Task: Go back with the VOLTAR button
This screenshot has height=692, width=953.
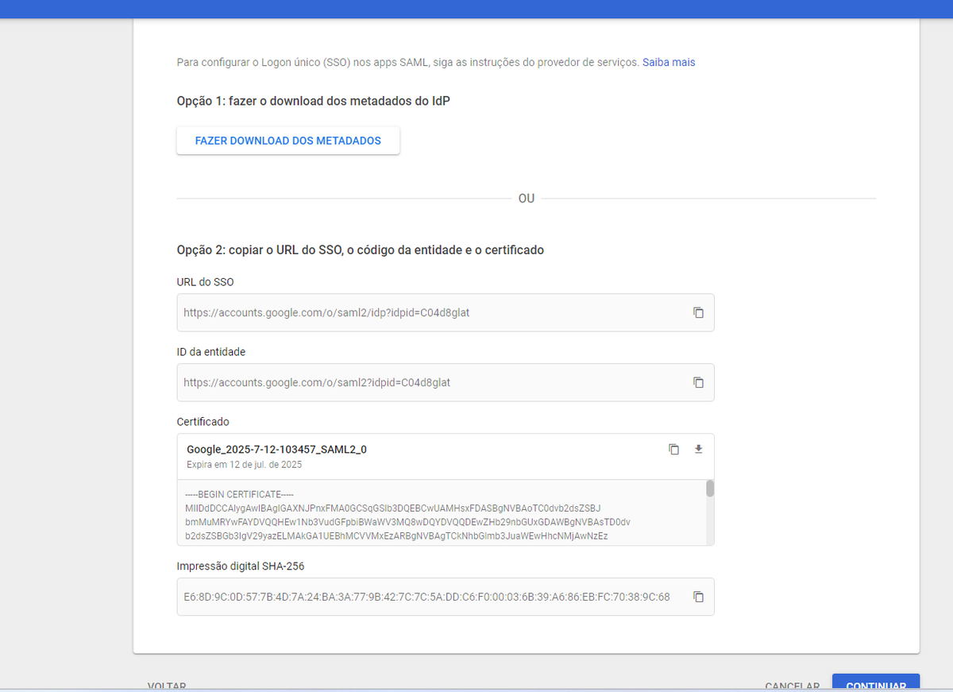Action: 167,686
